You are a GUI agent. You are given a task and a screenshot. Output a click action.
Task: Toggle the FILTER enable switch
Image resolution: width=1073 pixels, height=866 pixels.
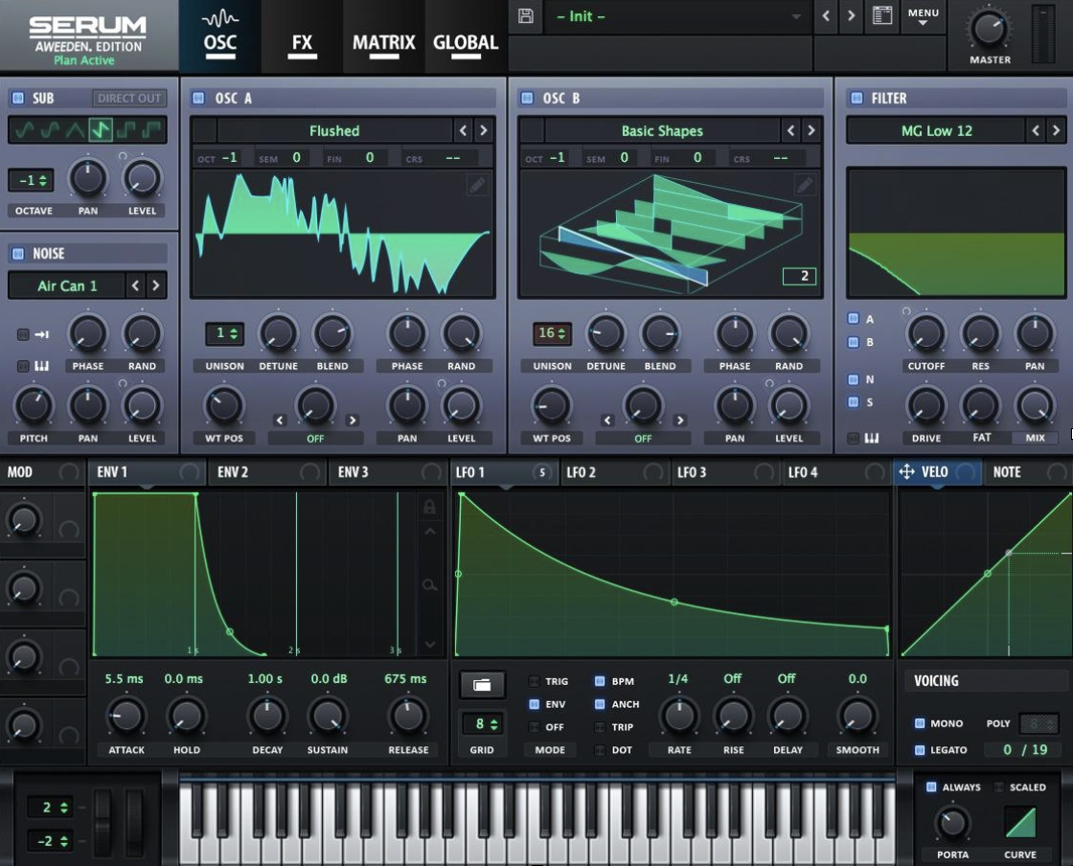[856, 98]
